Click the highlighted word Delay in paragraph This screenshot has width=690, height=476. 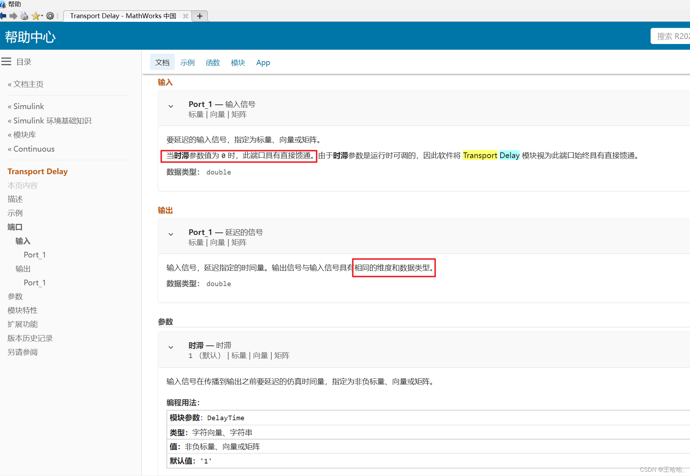[510, 155]
